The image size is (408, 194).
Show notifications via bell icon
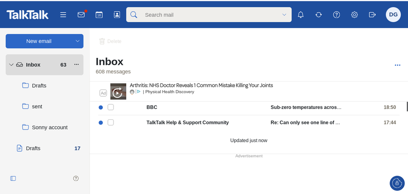[x=301, y=15]
